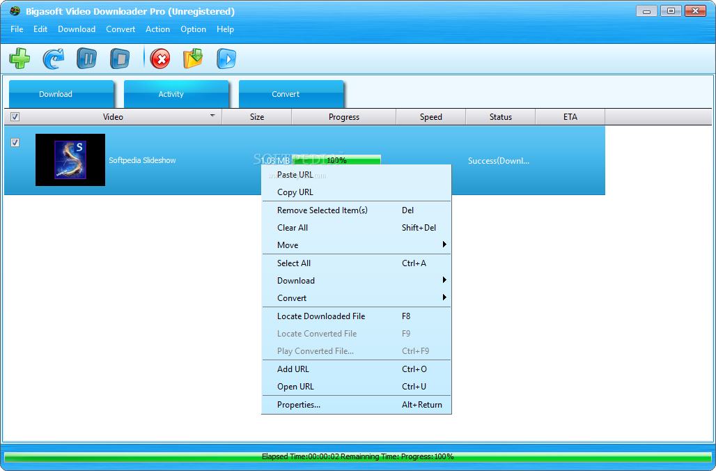Uncheck the Softpedia Slideshow item checkbox

15,142
